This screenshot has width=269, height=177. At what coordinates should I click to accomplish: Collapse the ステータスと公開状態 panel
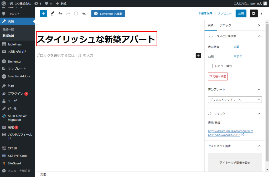pos(259,36)
